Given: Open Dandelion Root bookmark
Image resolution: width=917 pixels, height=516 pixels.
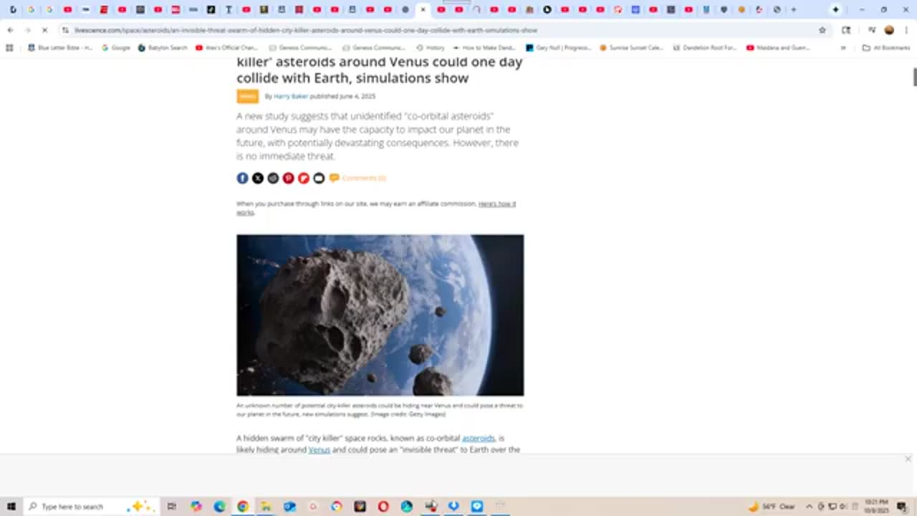Looking at the screenshot, I should (704, 48).
